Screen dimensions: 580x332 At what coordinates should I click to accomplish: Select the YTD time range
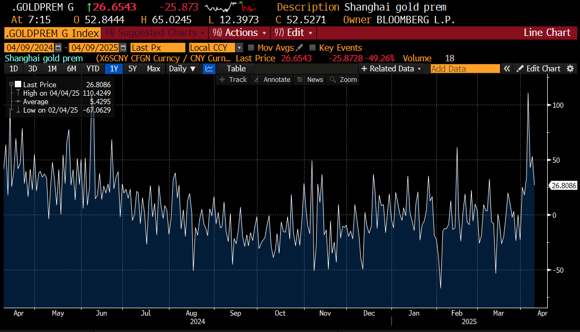click(93, 69)
